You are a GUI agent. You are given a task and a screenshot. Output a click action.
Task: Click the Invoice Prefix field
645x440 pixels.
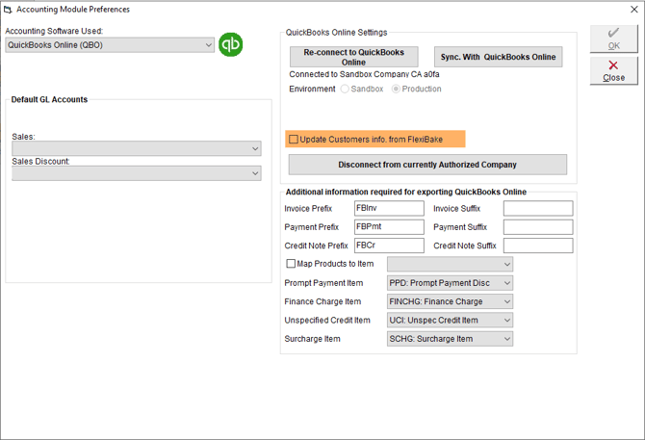[x=389, y=208]
